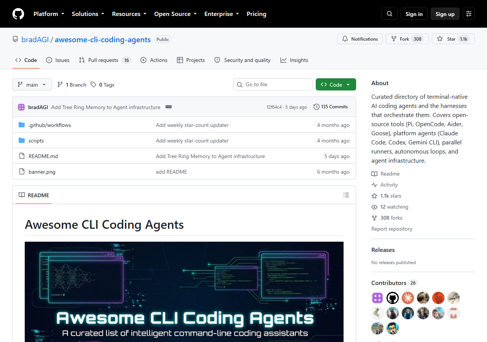Viewport: 487px width, 342px height.
Task: Open the Insights tab
Action: (294, 60)
